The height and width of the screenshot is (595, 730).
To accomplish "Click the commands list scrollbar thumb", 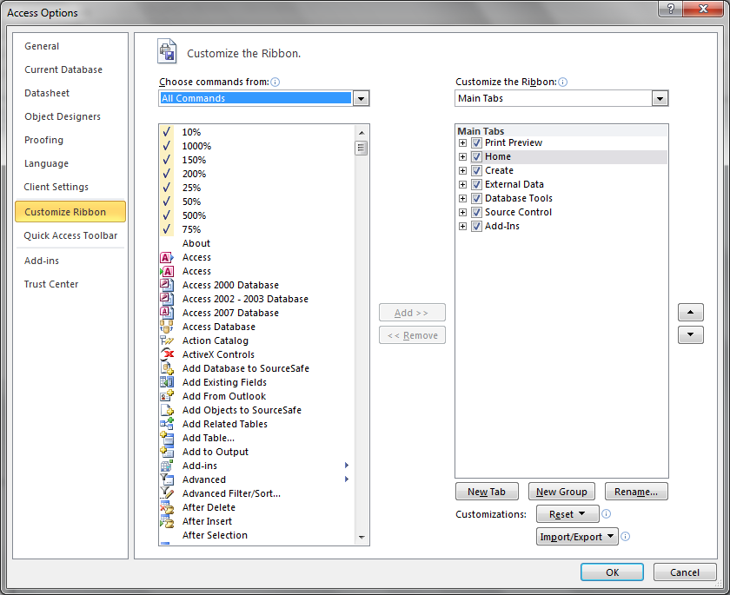I will point(361,149).
